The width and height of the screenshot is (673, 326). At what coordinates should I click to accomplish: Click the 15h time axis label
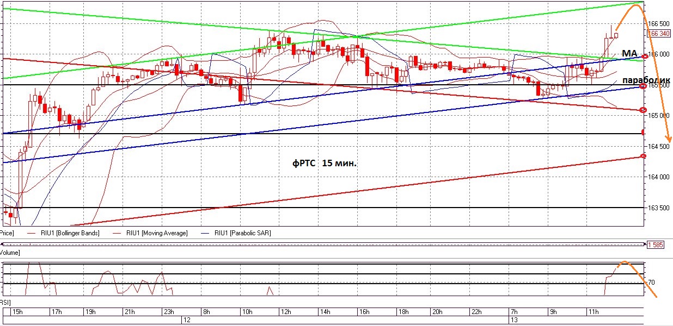[x=17, y=312]
